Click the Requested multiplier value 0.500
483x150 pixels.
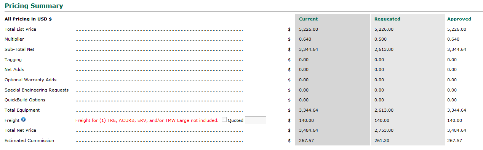(x=380, y=39)
